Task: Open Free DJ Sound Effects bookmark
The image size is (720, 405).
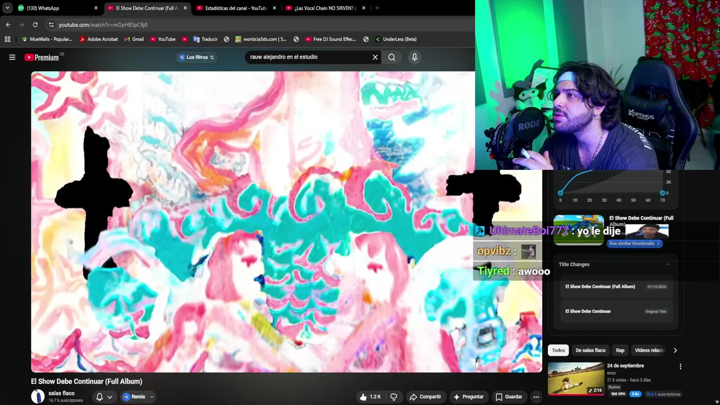Action: (x=331, y=39)
